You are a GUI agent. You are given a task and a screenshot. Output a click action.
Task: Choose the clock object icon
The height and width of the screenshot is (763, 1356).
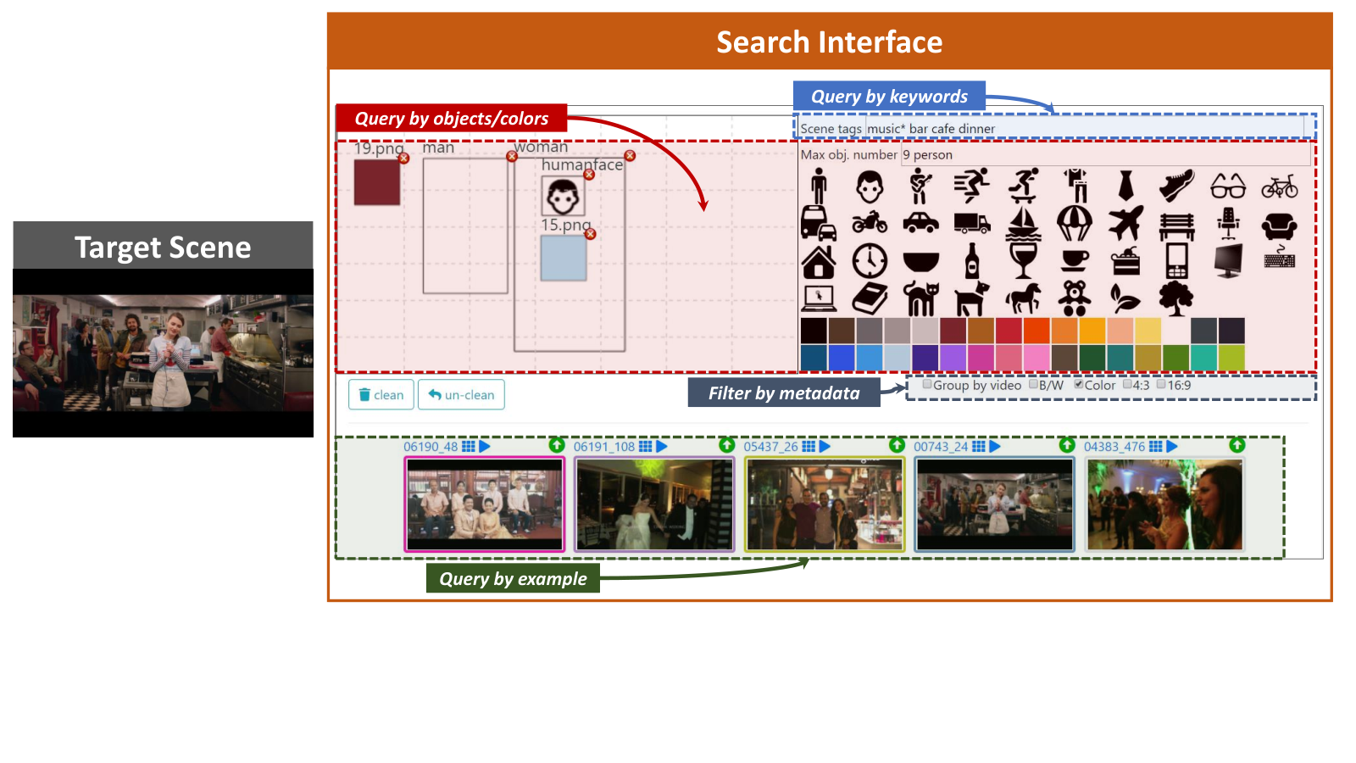click(870, 261)
